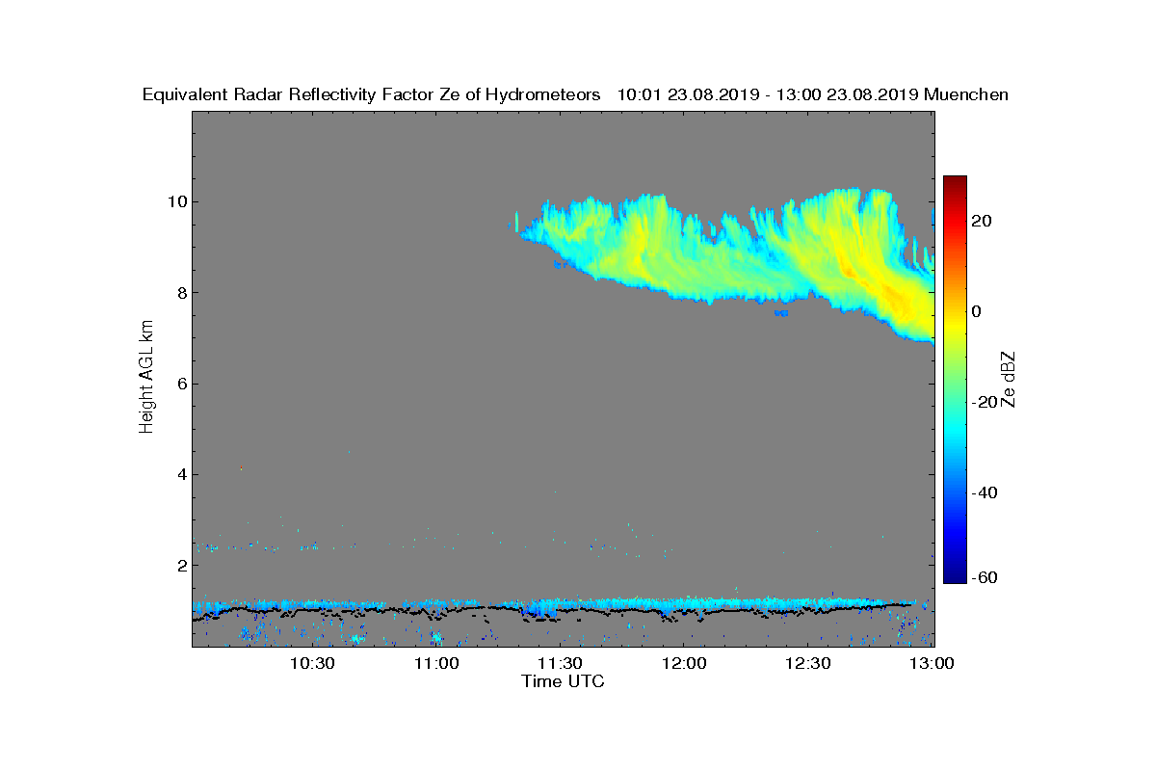This screenshot has height=771, width=1156.
Task: Click the plot title text
Action: click(x=575, y=94)
